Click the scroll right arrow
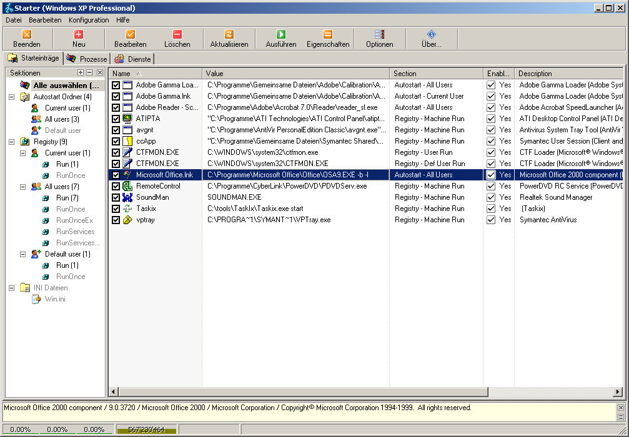The height and width of the screenshot is (437, 629). [x=618, y=391]
